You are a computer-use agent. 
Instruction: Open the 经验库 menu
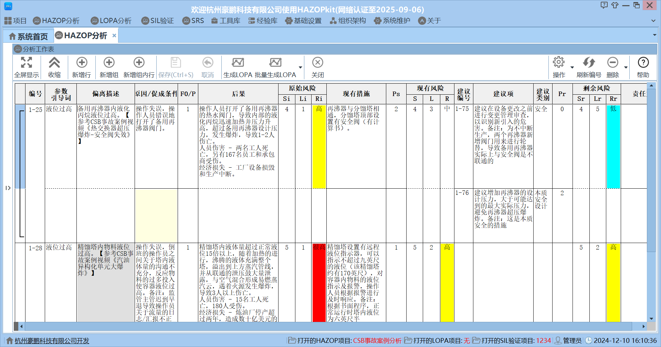(x=263, y=21)
